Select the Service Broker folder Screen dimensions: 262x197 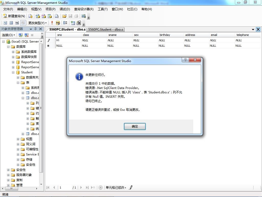point(32,154)
